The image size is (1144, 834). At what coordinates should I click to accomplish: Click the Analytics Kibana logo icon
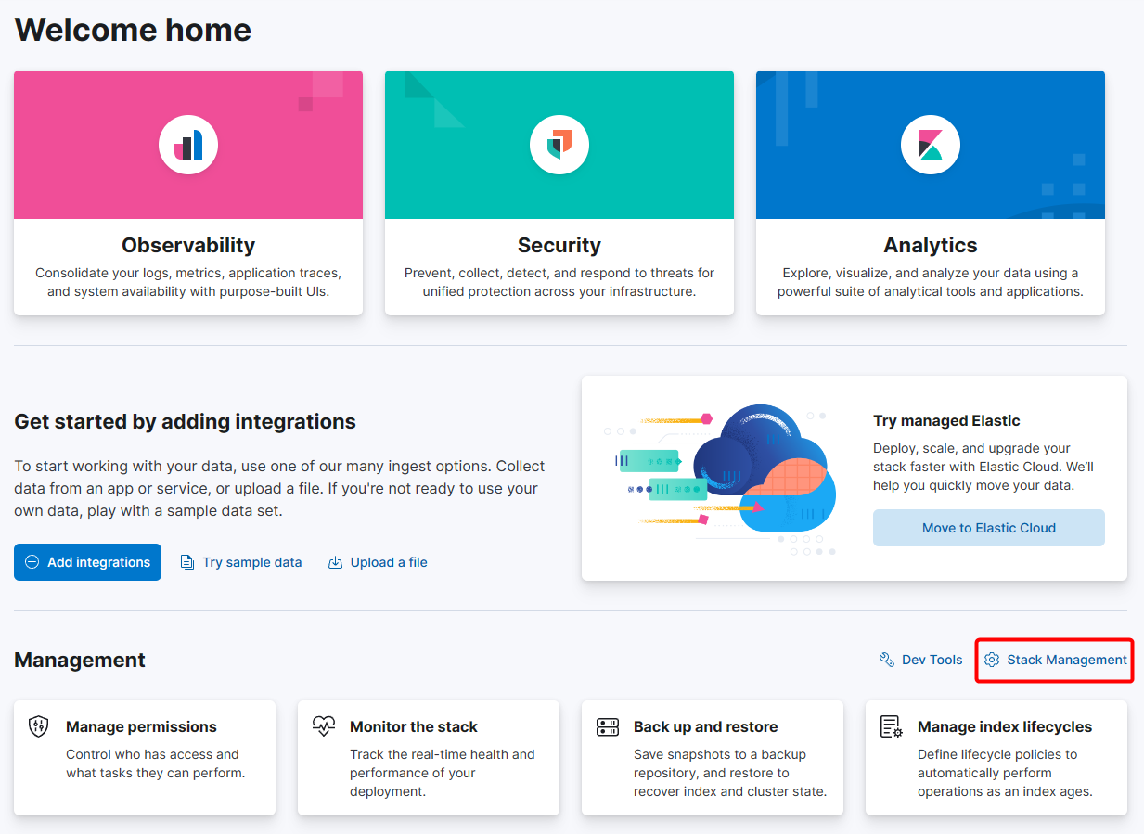tap(931, 145)
